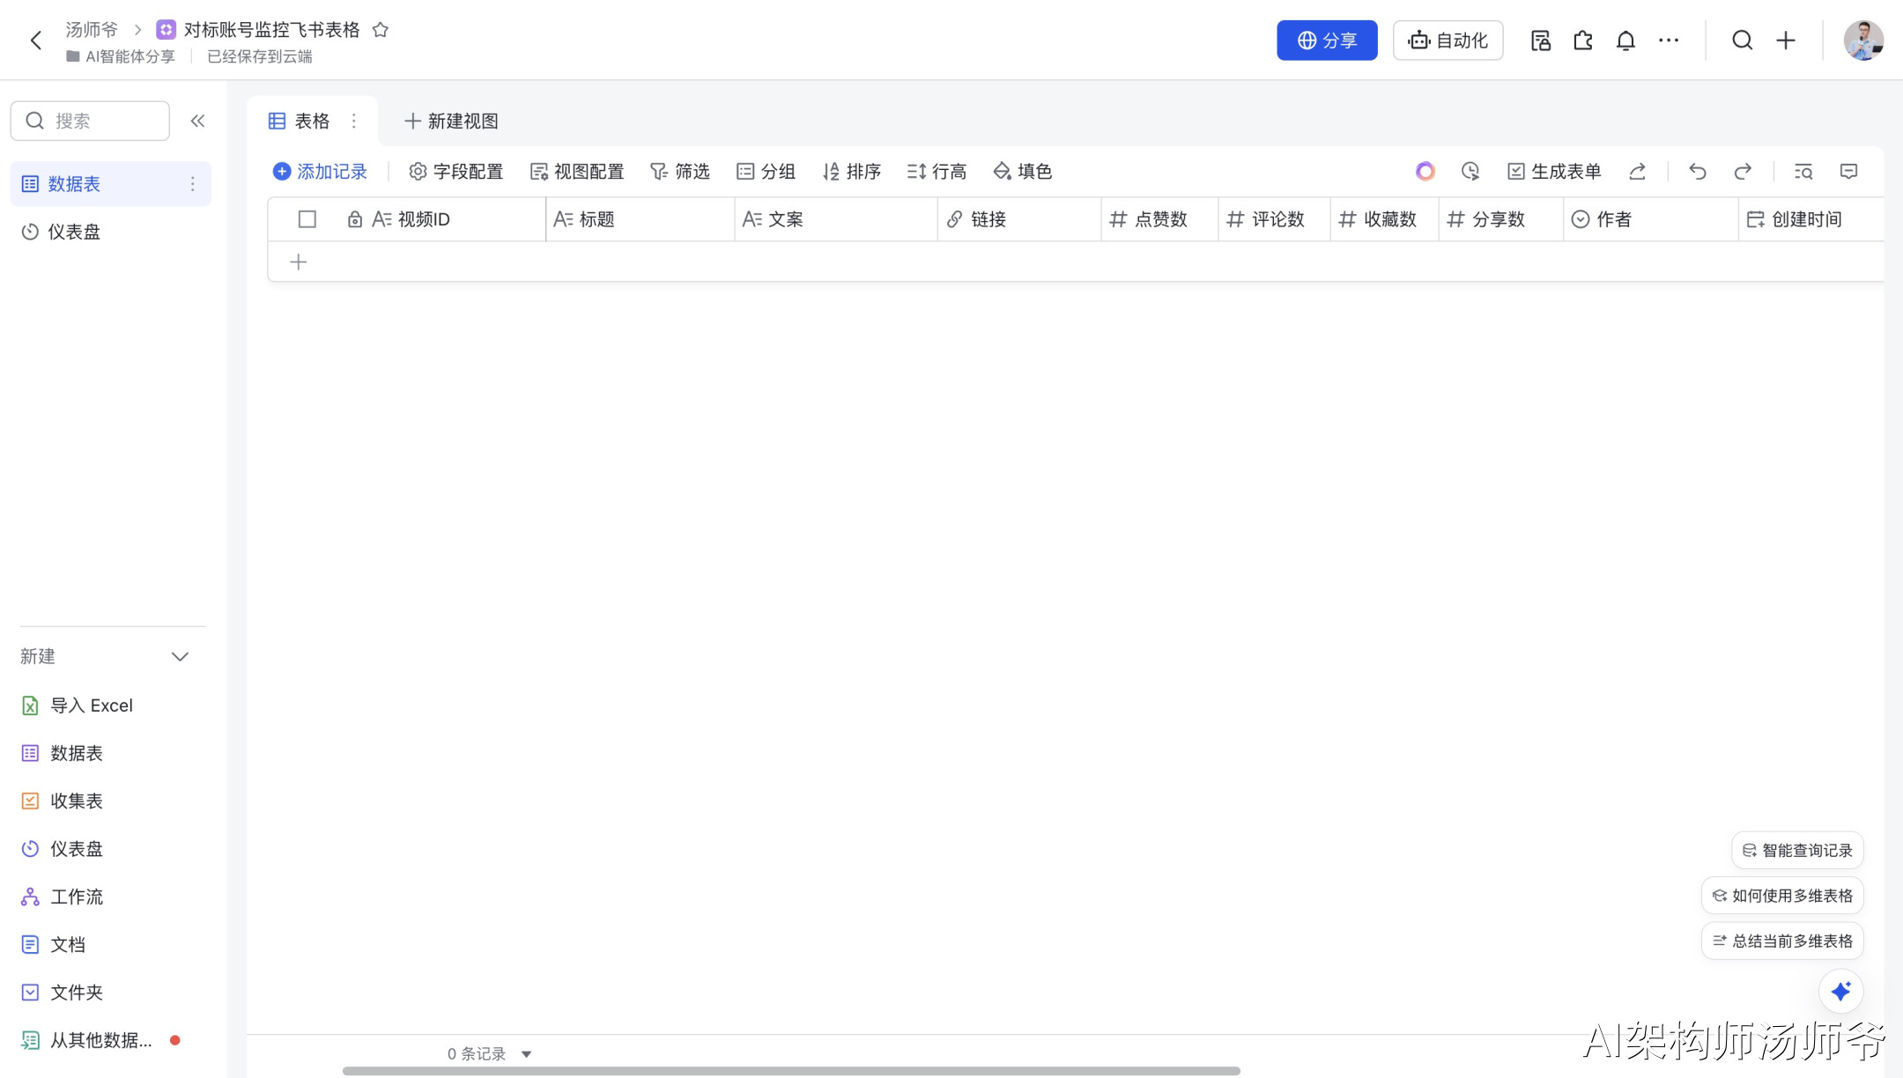Screen dimensions: 1903x1078
Task: Click the 自动化 button
Action: [x=1448, y=41]
